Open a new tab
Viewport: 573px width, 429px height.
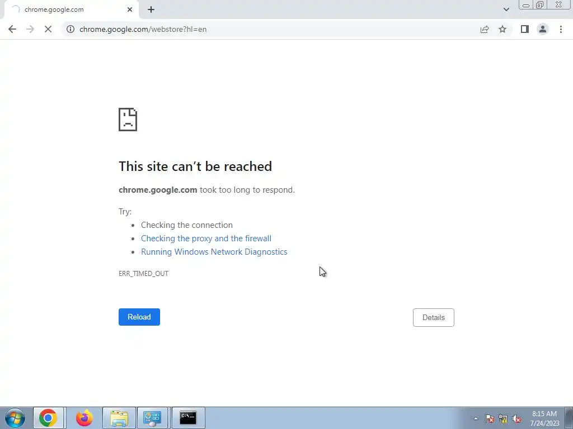(x=151, y=9)
